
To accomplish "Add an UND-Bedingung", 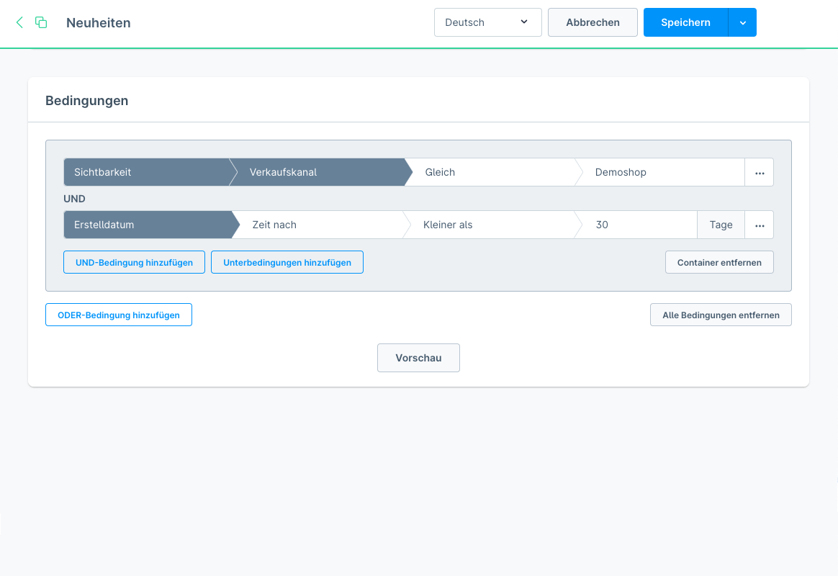I will [x=134, y=263].
